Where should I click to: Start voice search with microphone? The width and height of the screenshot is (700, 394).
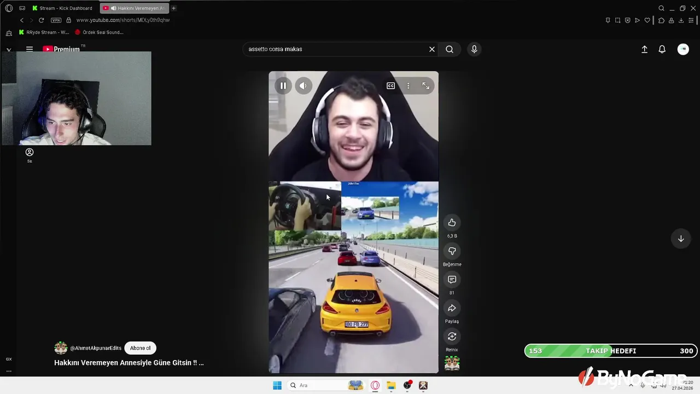click(x=474, y=49)
